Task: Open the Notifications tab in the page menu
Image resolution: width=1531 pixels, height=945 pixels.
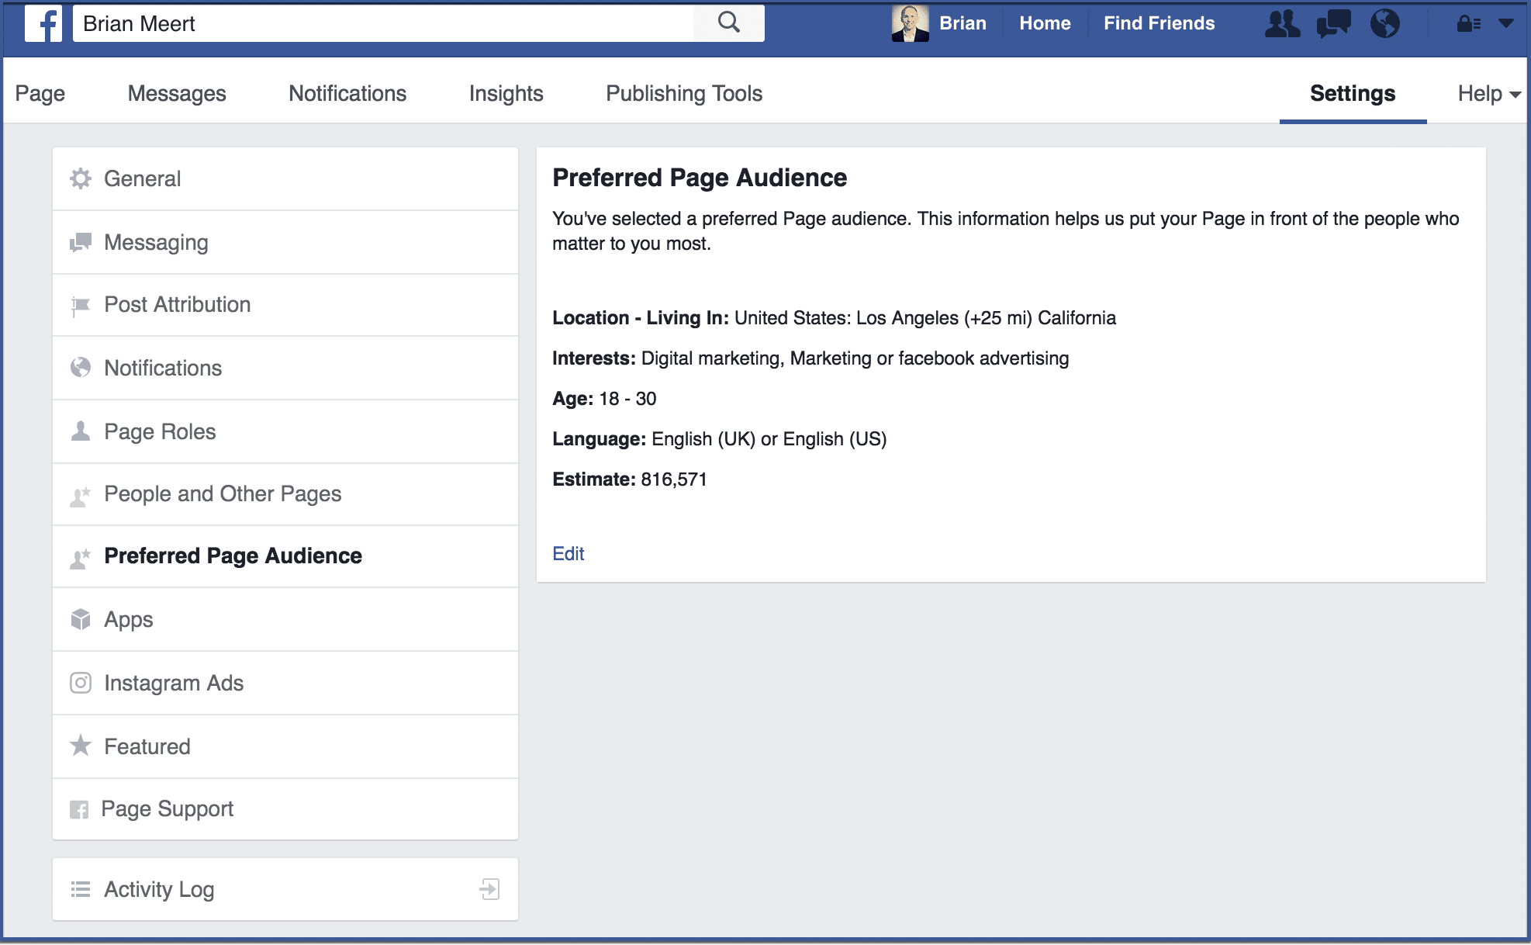Action: (x=347, y=94)
